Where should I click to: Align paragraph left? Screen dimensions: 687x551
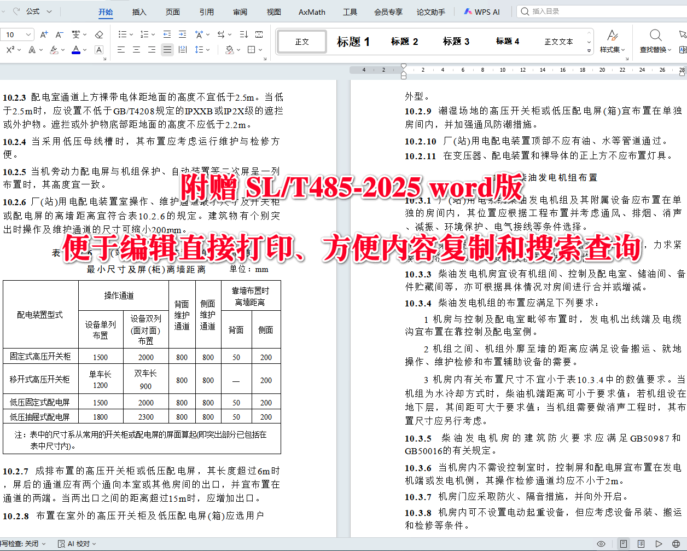(121, 50)
